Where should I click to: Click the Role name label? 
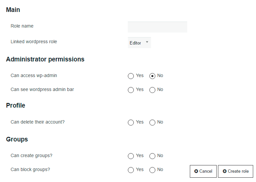[x=22, y=26]
